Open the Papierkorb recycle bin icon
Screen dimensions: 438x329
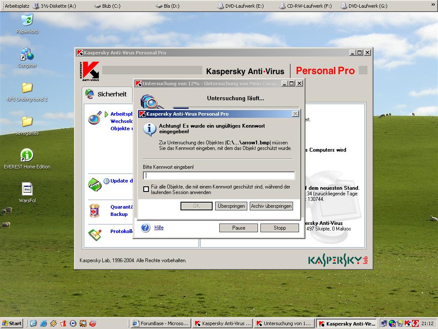[x=27, y=20]
